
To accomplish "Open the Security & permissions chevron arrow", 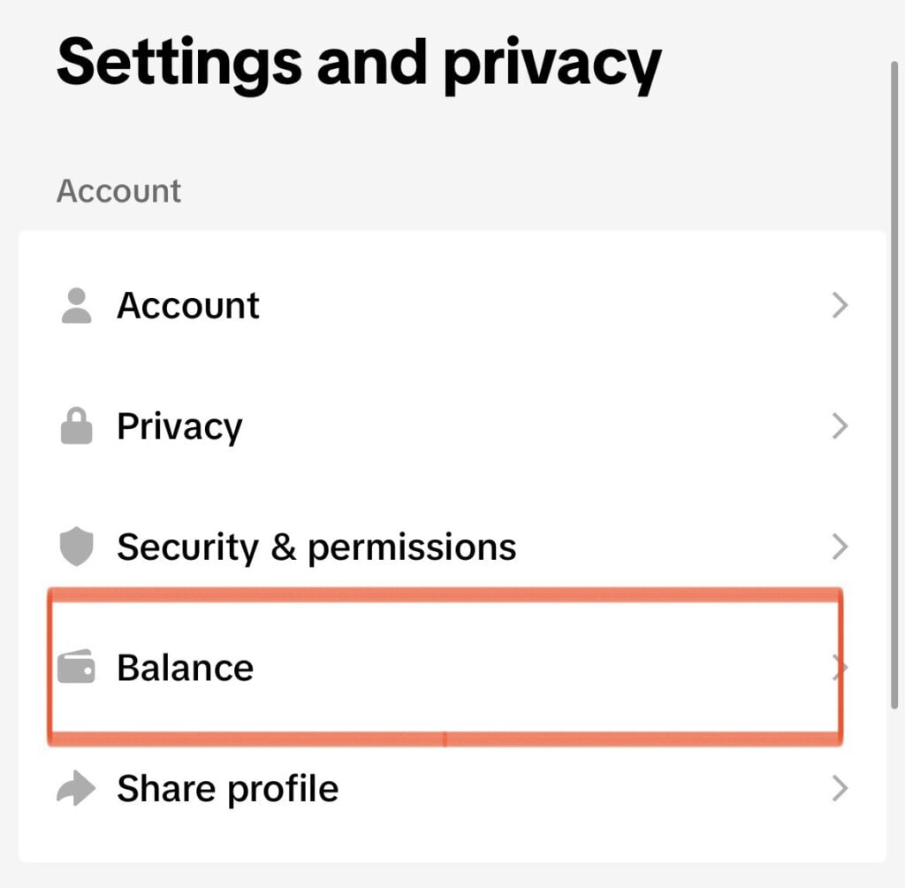I will tap(840, 547).
